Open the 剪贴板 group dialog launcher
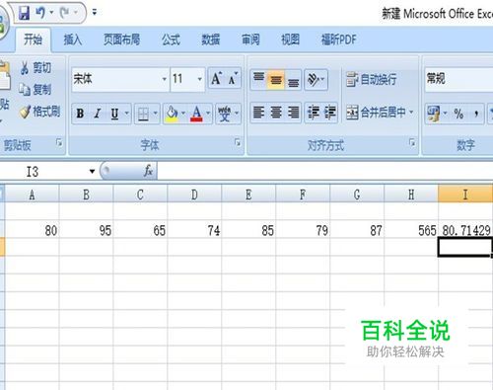 59,142
